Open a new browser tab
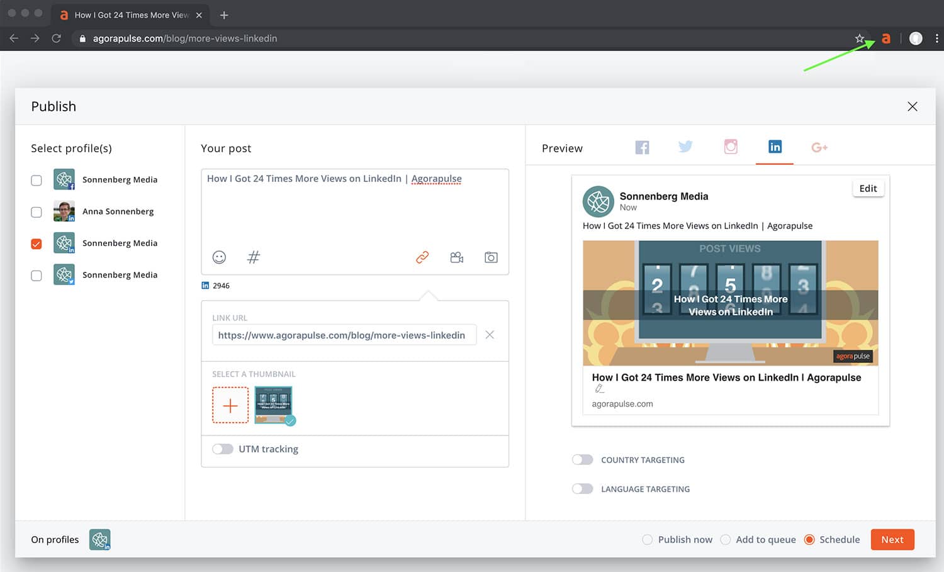Image resolution: width=944 pixels, height=572 pixels. tap(224, 14)
